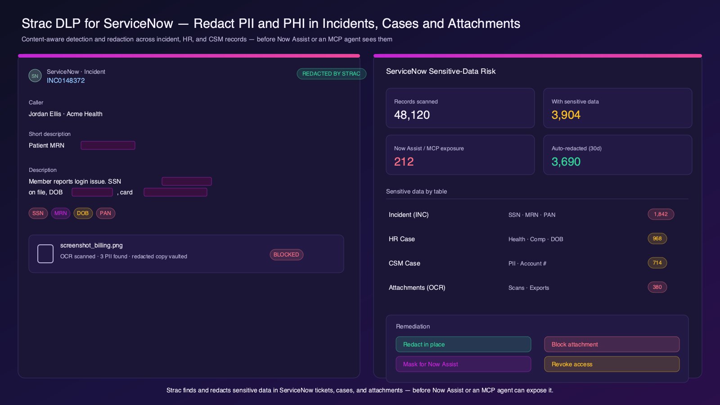Click the redacted DOB value box

click(x=92, y=192)
